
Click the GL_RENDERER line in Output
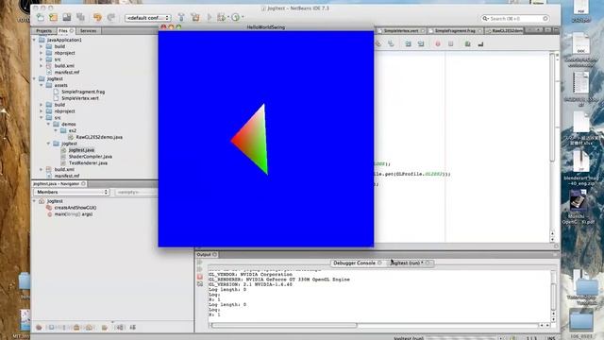279,280
